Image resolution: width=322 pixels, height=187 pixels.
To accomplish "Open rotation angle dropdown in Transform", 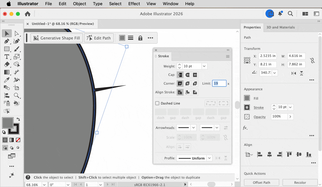I will 275,72.
